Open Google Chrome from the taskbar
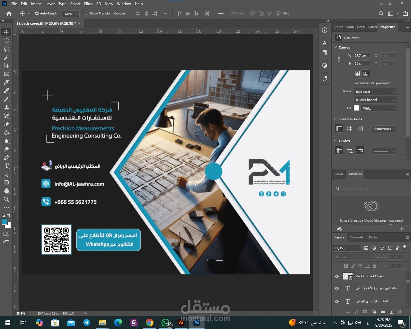 [x=150, y=323]
